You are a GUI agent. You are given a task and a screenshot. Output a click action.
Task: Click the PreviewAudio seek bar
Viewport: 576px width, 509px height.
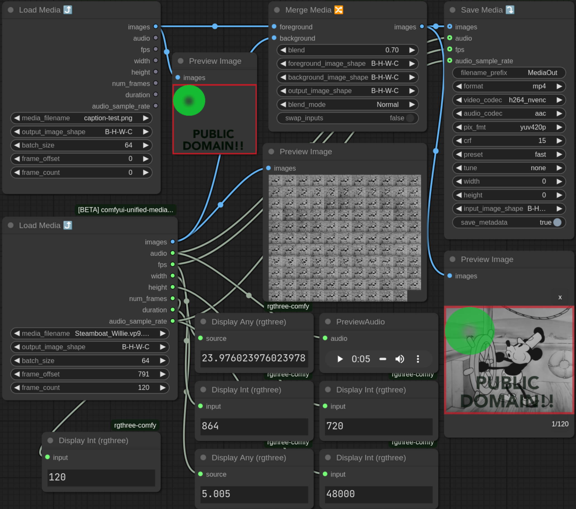pyautogui.click(x=383, y=359)
